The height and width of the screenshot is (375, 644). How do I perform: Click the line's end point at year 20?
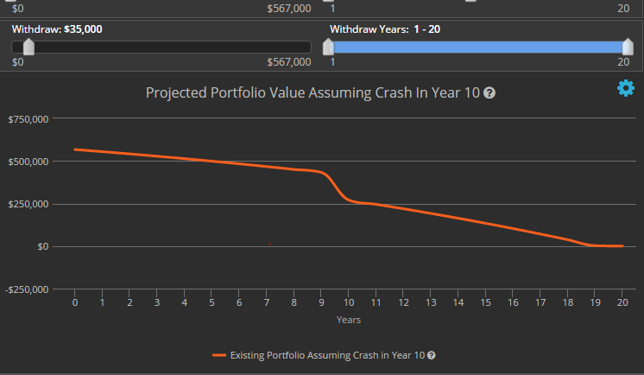[x=622, y=246]
